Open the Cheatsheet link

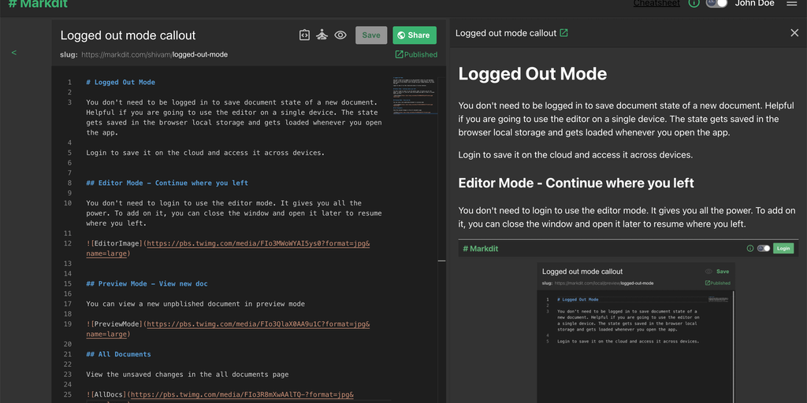point(656,4)
